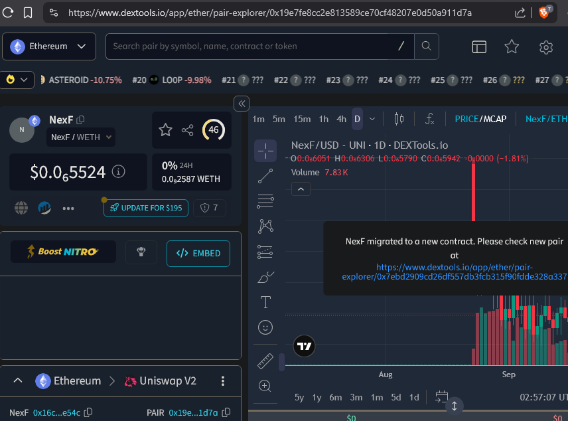Select the chart zoom in tool
Image resolution: width=568 pixels, height=421 pixels.
(265, 386)
